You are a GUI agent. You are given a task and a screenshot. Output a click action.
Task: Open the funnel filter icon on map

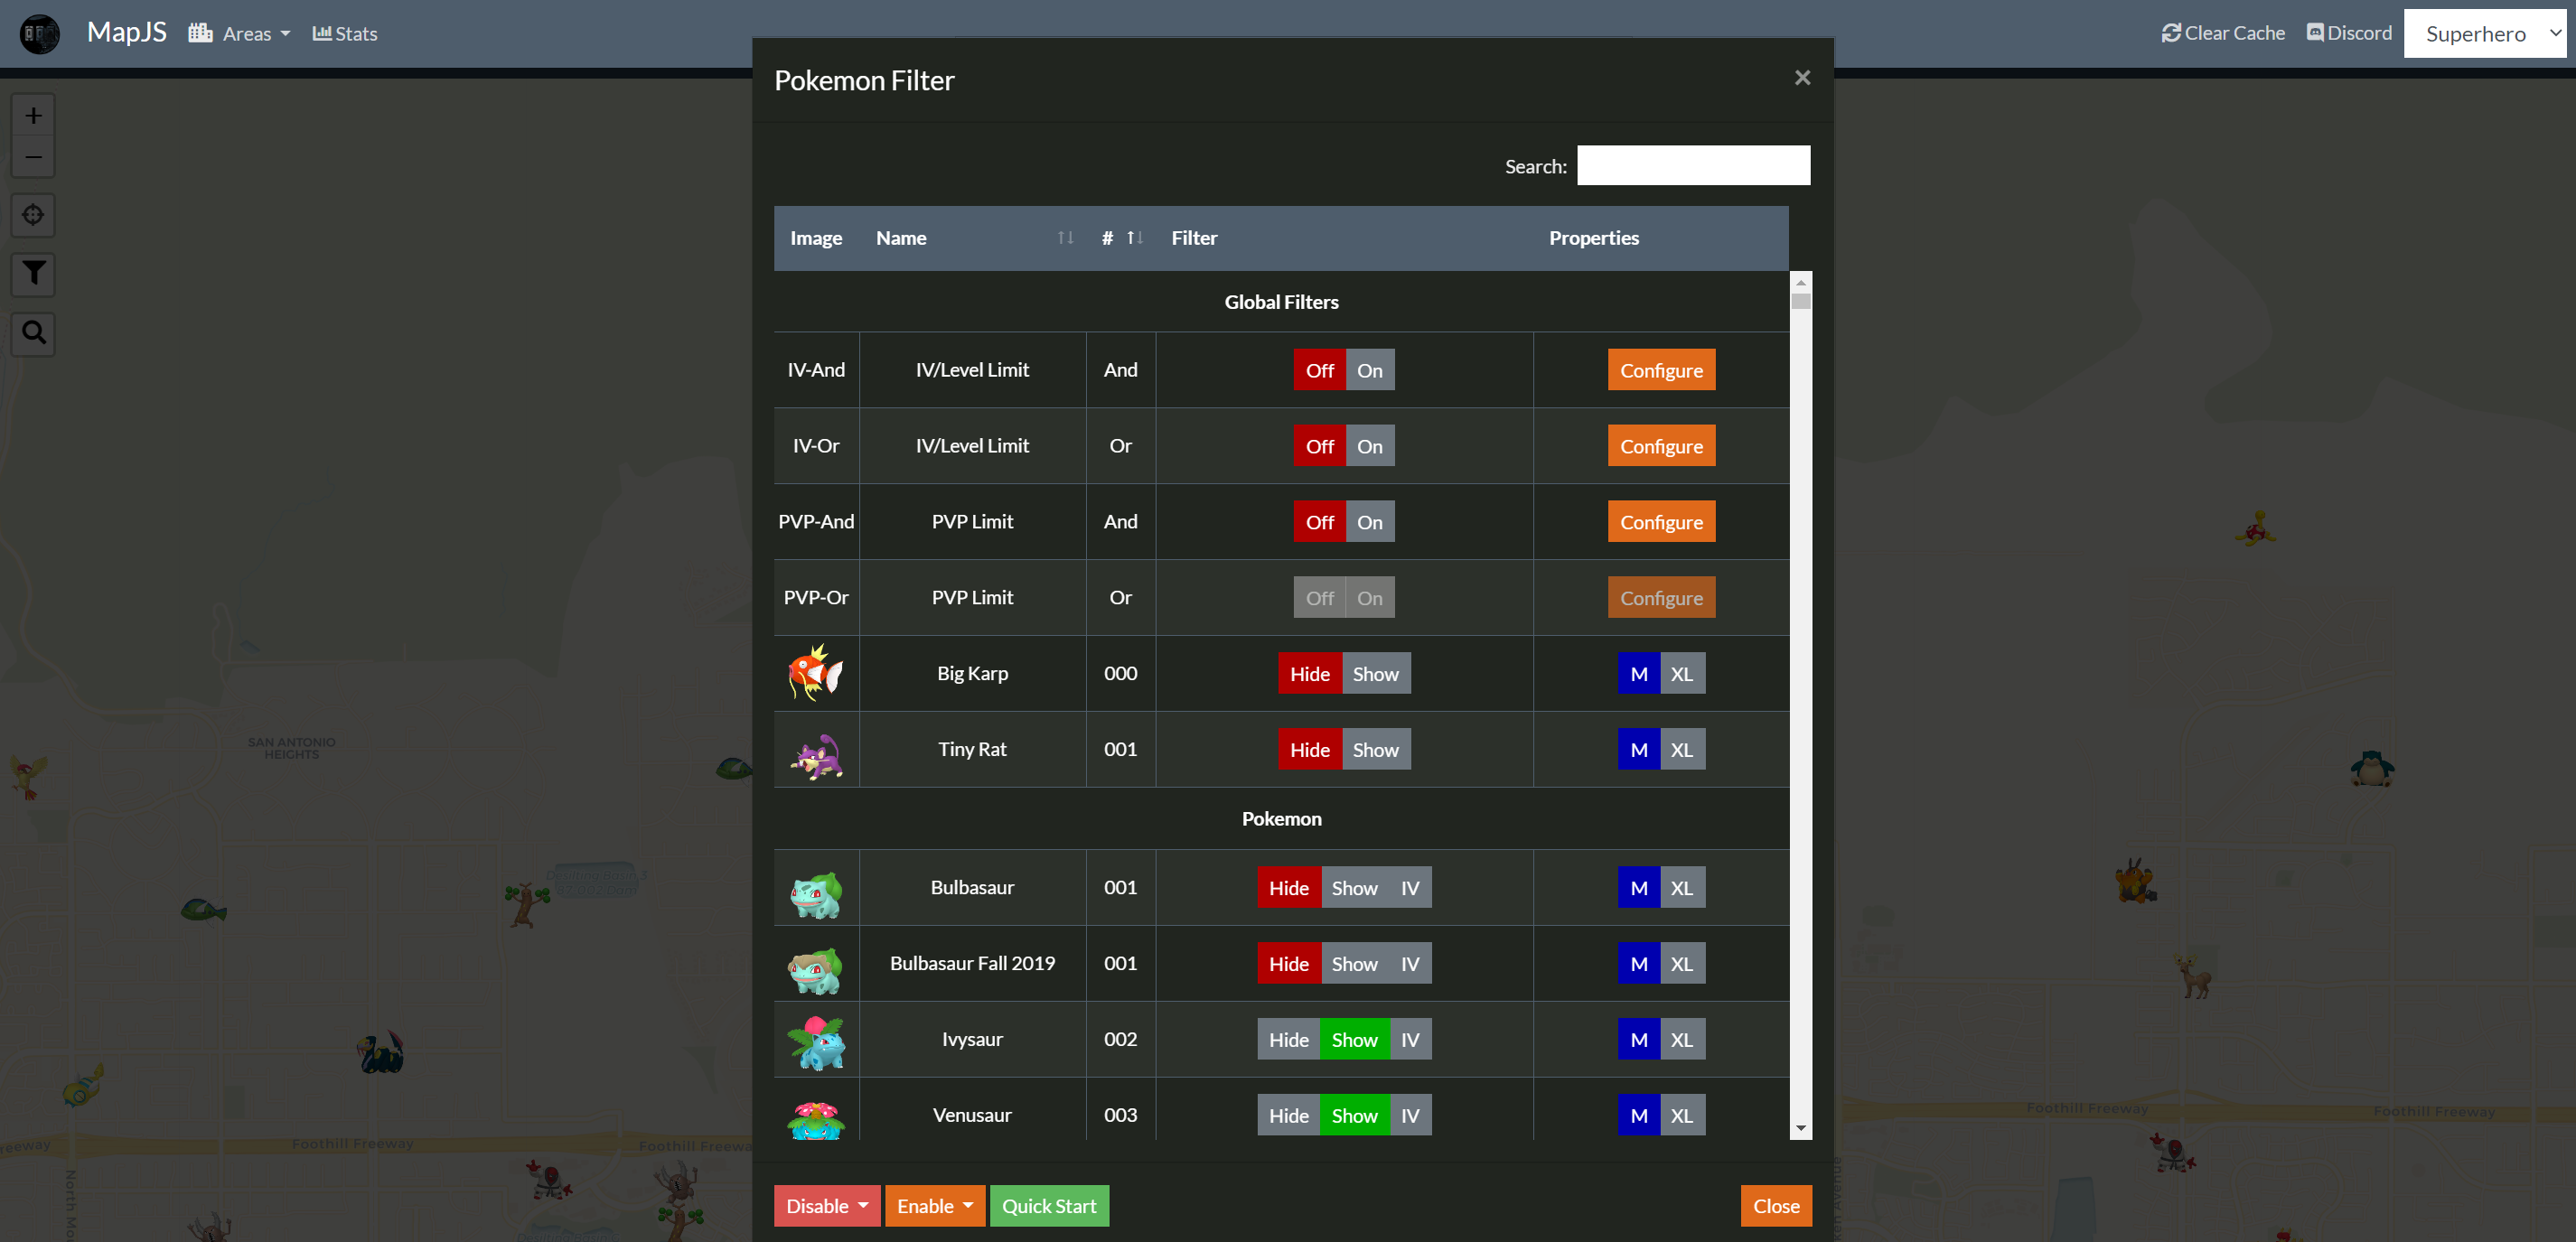point(33,273)
